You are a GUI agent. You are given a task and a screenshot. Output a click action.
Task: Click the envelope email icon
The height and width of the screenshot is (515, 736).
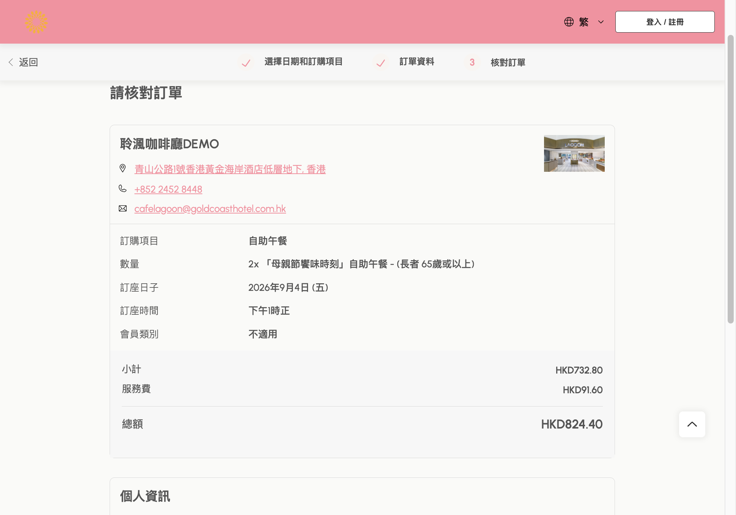coord(123,208)
